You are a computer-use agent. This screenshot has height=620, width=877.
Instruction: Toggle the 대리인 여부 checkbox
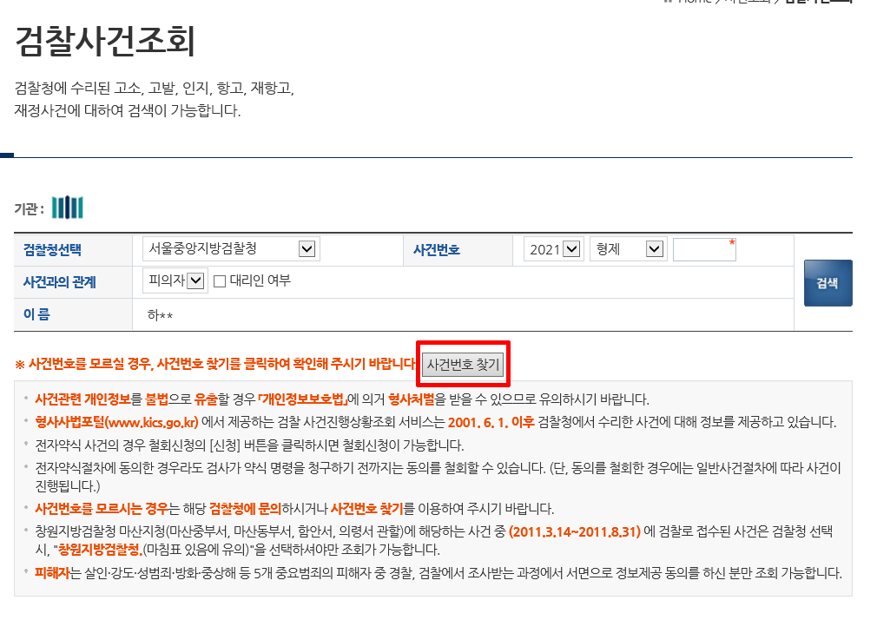[220, 280]
